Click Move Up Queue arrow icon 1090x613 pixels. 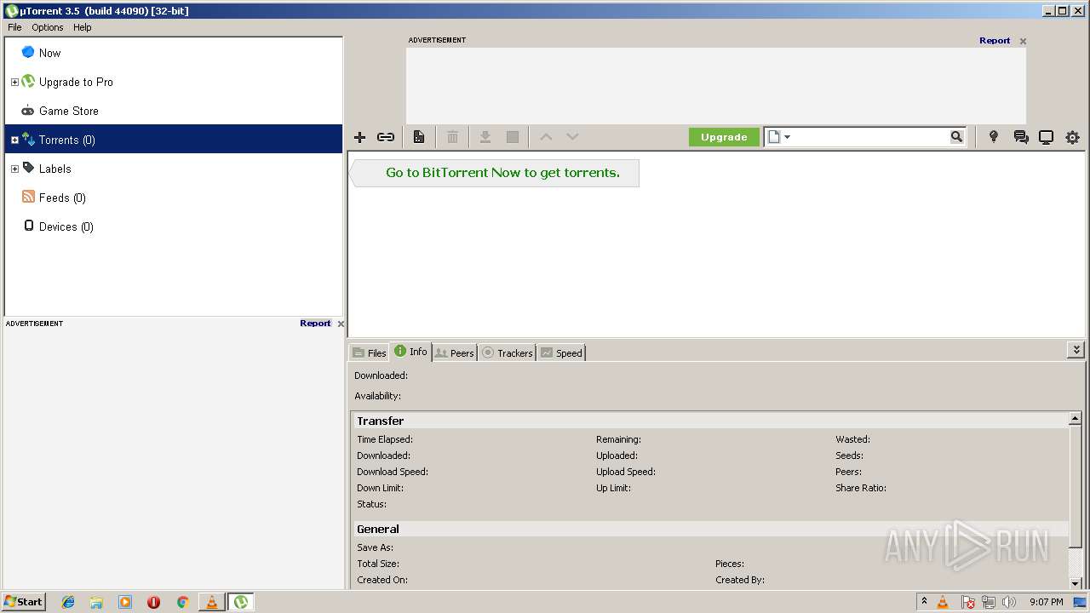(546, 137)
